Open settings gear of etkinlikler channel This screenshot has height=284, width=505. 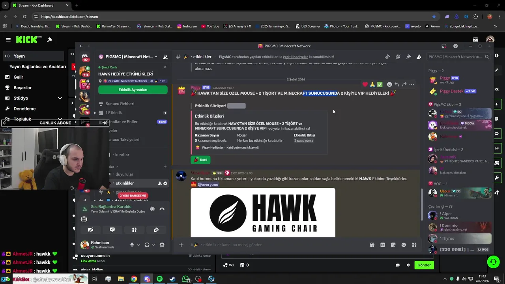click(x=165, y=183)
